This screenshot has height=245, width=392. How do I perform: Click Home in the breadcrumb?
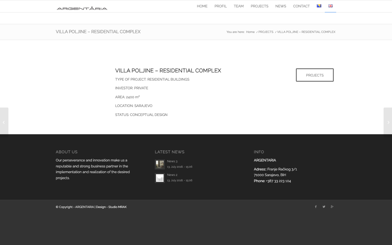(250, 32)
